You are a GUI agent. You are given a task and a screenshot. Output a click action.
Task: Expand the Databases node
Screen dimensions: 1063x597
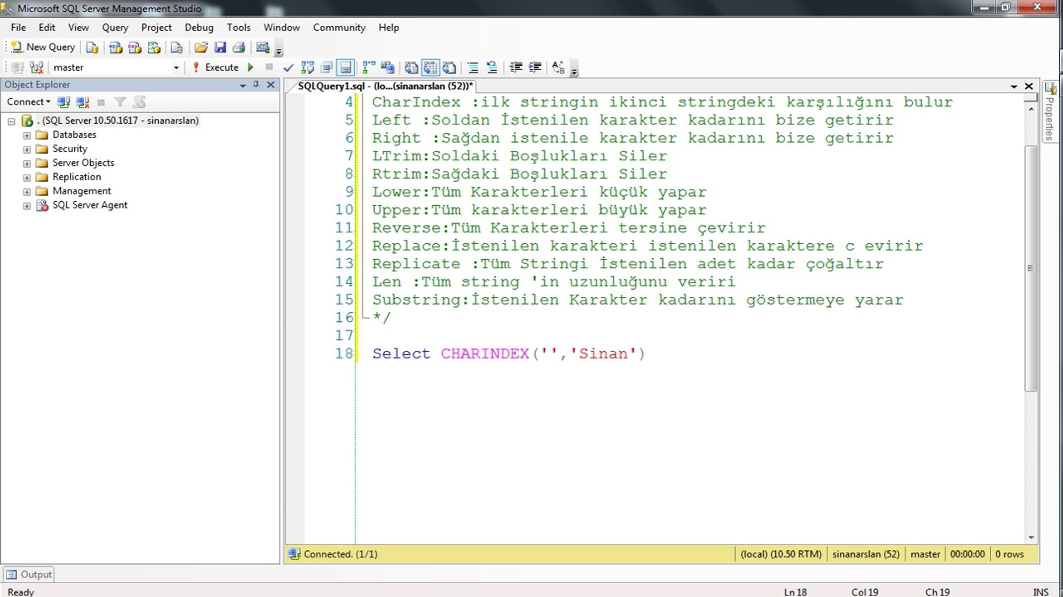click(27, 135)
